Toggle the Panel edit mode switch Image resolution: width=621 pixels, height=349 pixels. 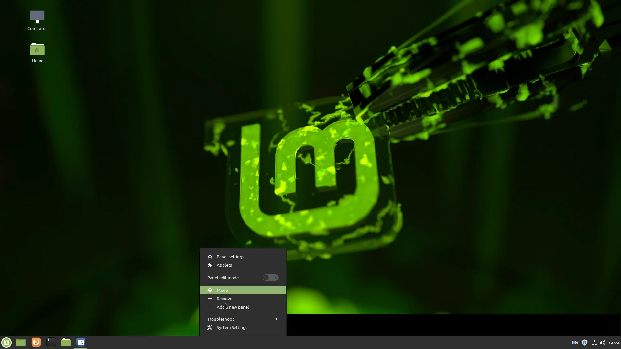pyautogui.click(x=270, y=278)
